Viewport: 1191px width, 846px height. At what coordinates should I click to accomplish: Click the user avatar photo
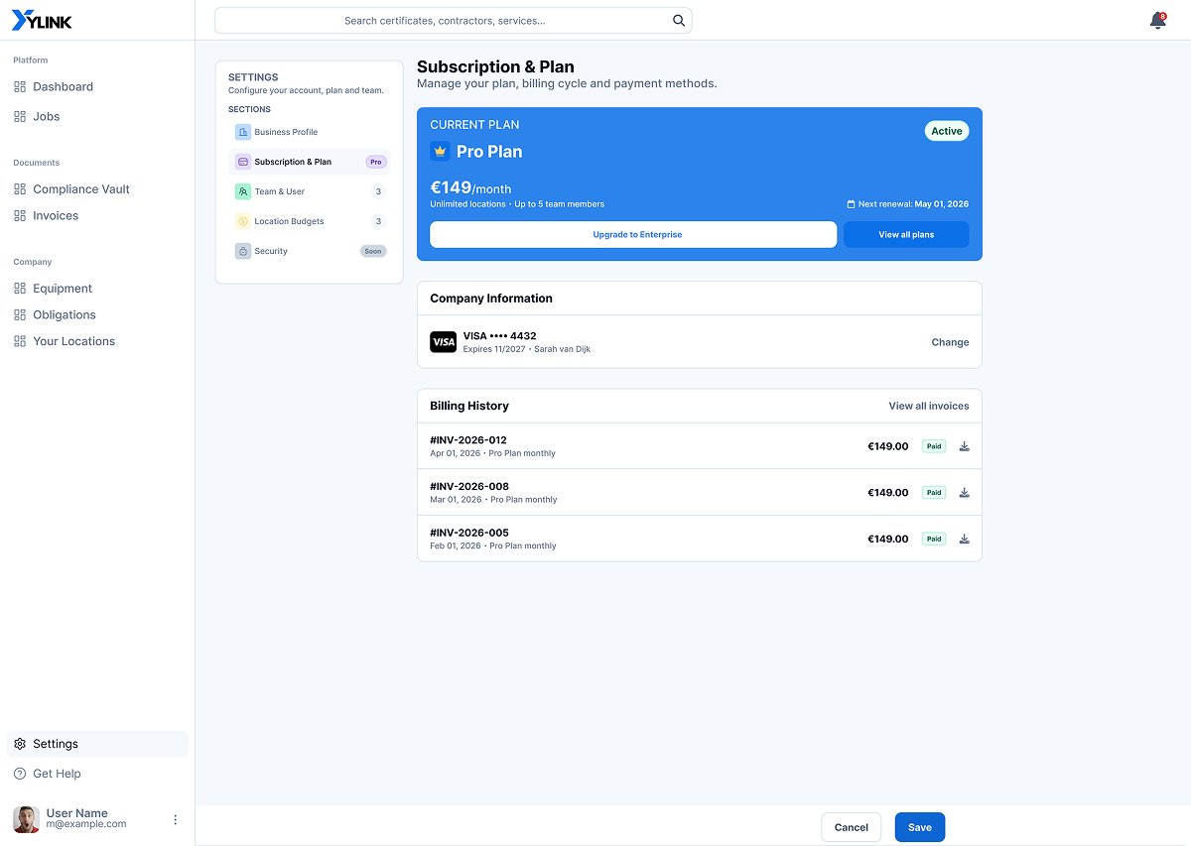(x=26, y=819)
